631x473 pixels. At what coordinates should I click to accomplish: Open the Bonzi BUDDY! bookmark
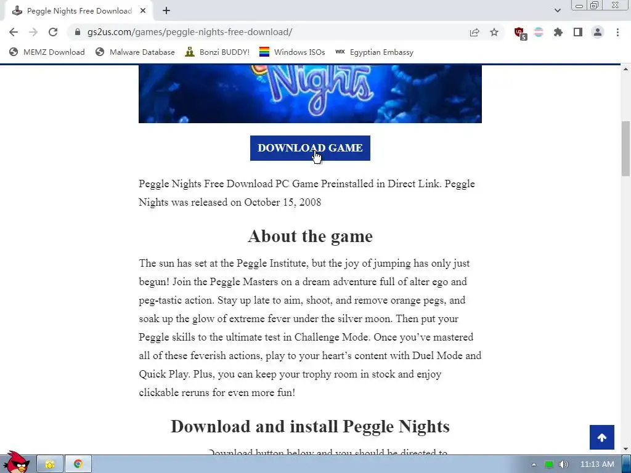[218, 52]
